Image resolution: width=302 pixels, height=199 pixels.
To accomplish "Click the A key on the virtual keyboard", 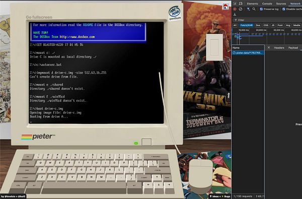I will (42, 170).
